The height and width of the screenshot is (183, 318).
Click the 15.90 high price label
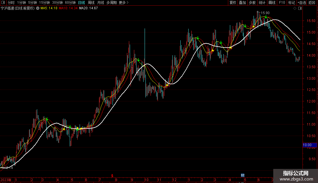(x=265, y=13)
